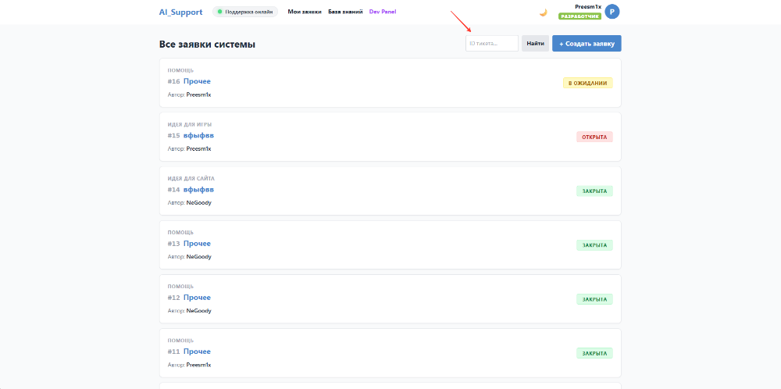Click В ОЖИДАНИИ status on ticket #16
The width and height of the screenshot is (781, 389).
pyautogui.click(x=588, y=83)
